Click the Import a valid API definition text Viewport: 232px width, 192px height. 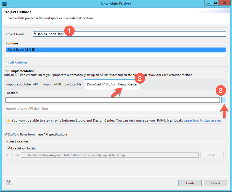pyautogui.click(x=27, y=108)
